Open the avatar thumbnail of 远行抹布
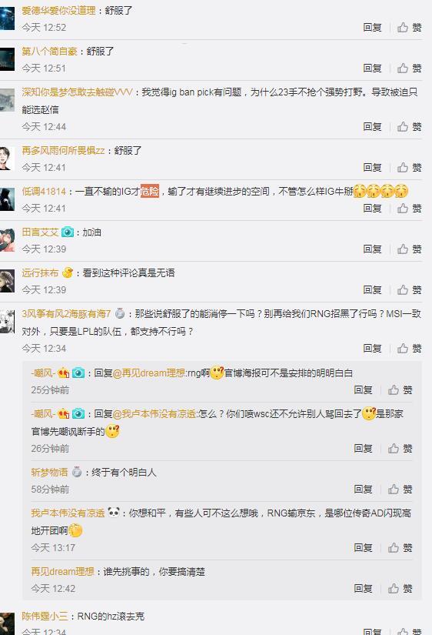Viewport: 432px width, 635px height. 7,281
